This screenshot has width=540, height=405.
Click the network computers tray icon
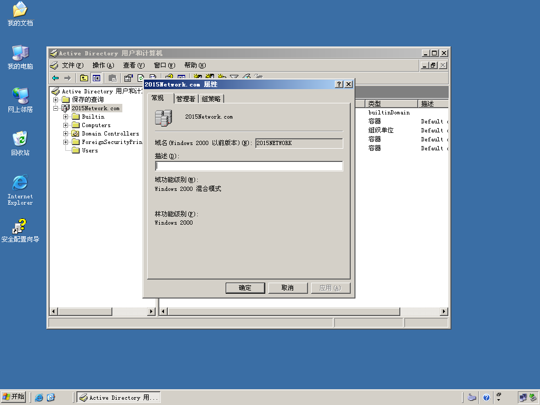click(x=523, y=398)
